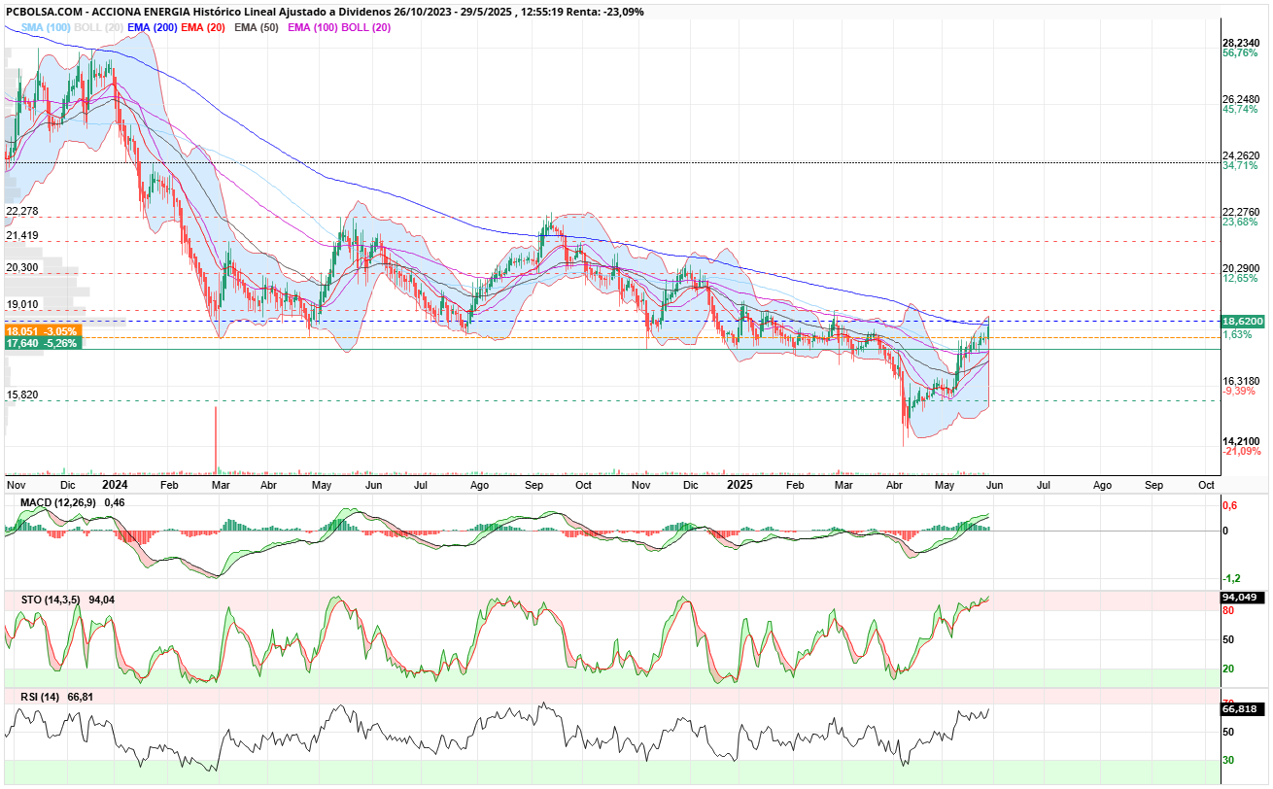
Task: Click the red EMA (20) legend label
Action: click(x=203, y=27)
